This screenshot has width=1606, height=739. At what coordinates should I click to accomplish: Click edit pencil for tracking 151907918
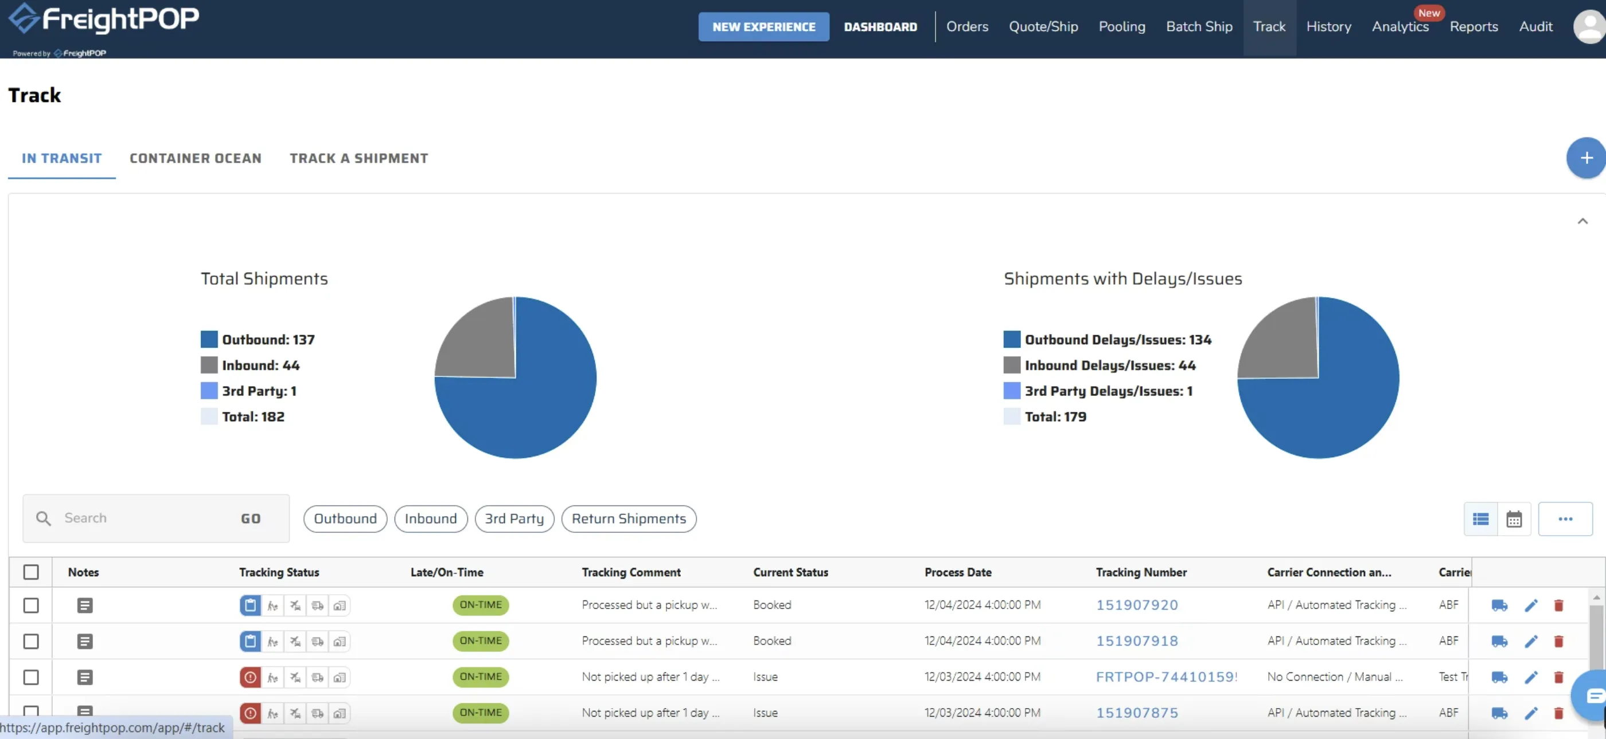(1531, 641)
